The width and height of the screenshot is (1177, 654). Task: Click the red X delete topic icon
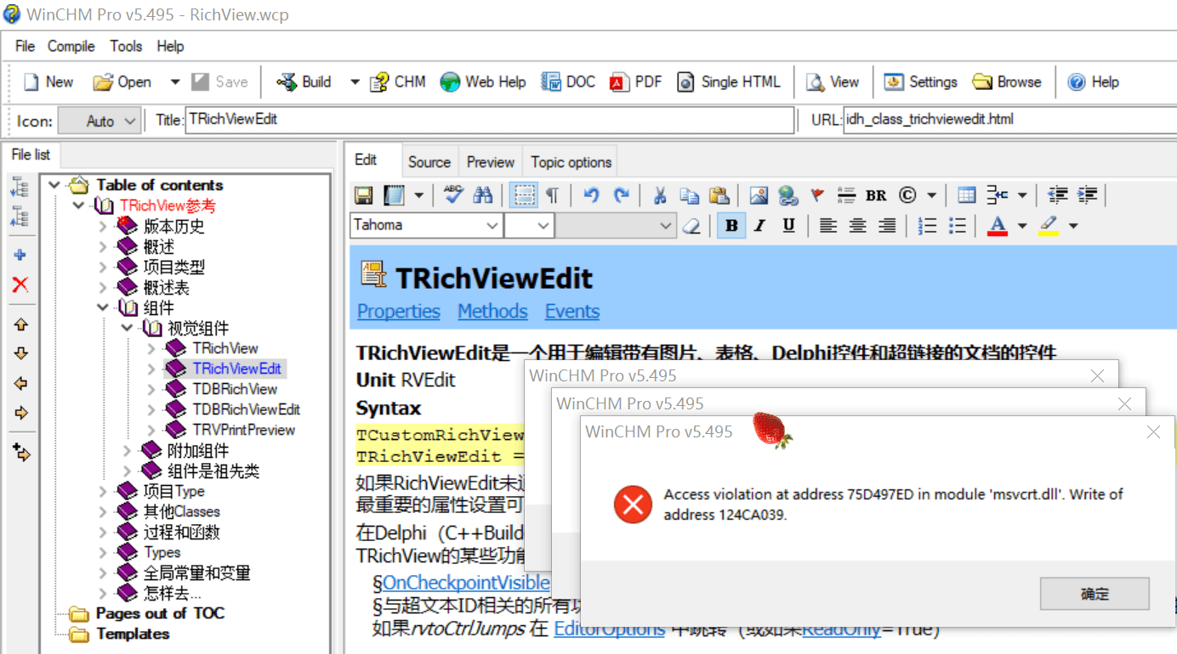click(20, 285)
